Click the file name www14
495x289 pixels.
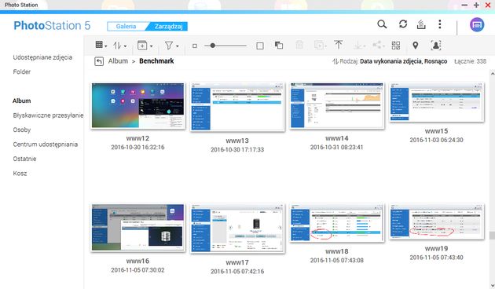click(x=337, y=138)
